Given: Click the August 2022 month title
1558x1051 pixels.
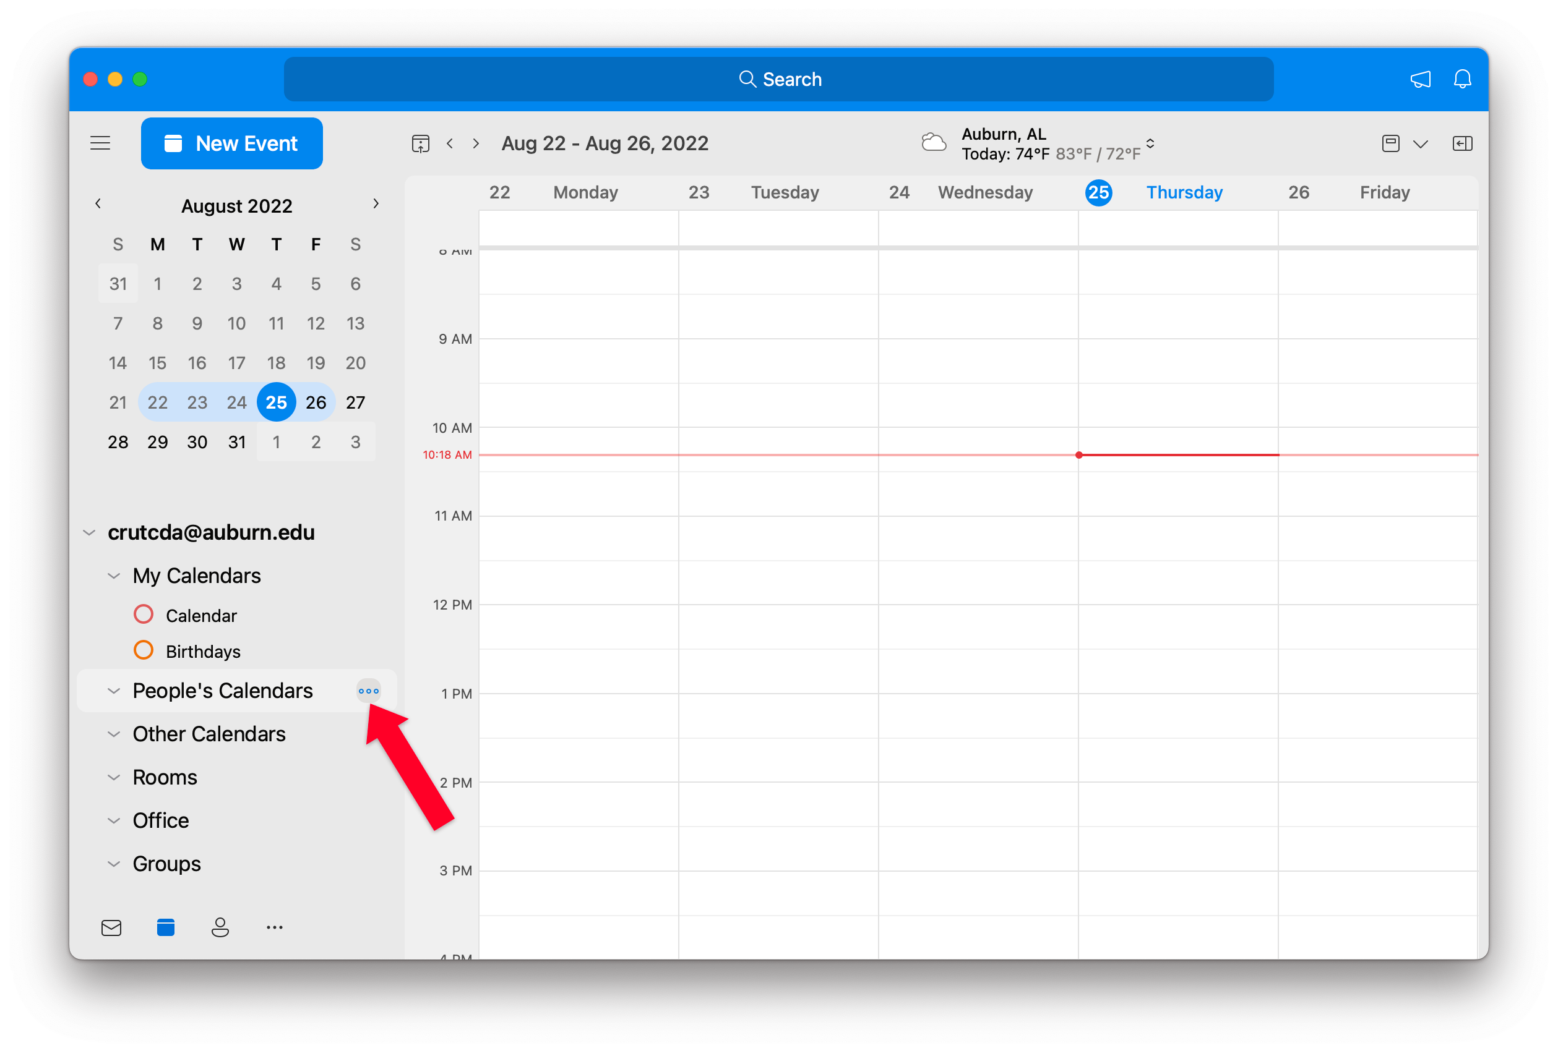Looking at the screenshot, I should point(236,206).
